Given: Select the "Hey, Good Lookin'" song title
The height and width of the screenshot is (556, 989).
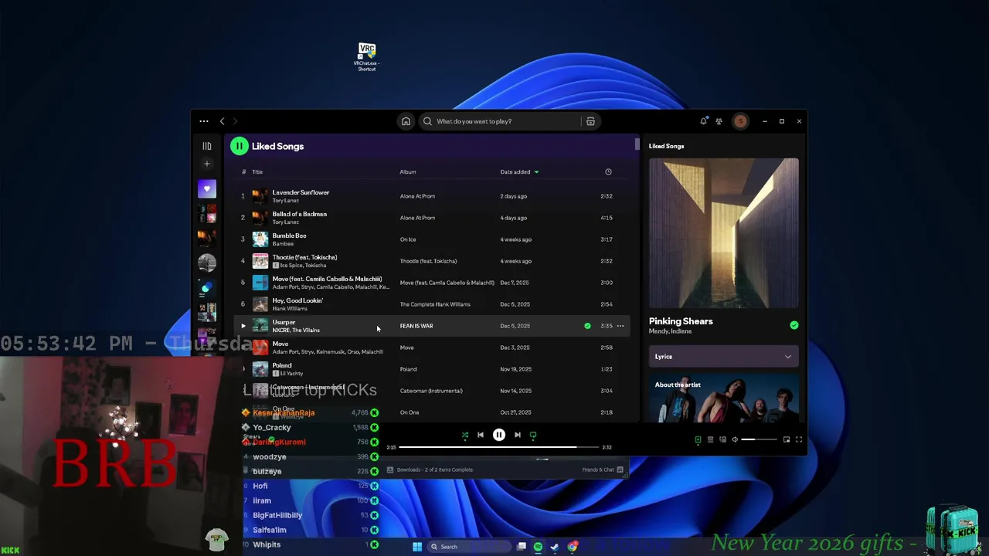Looking at the screenshot, I should pos(297,300).
